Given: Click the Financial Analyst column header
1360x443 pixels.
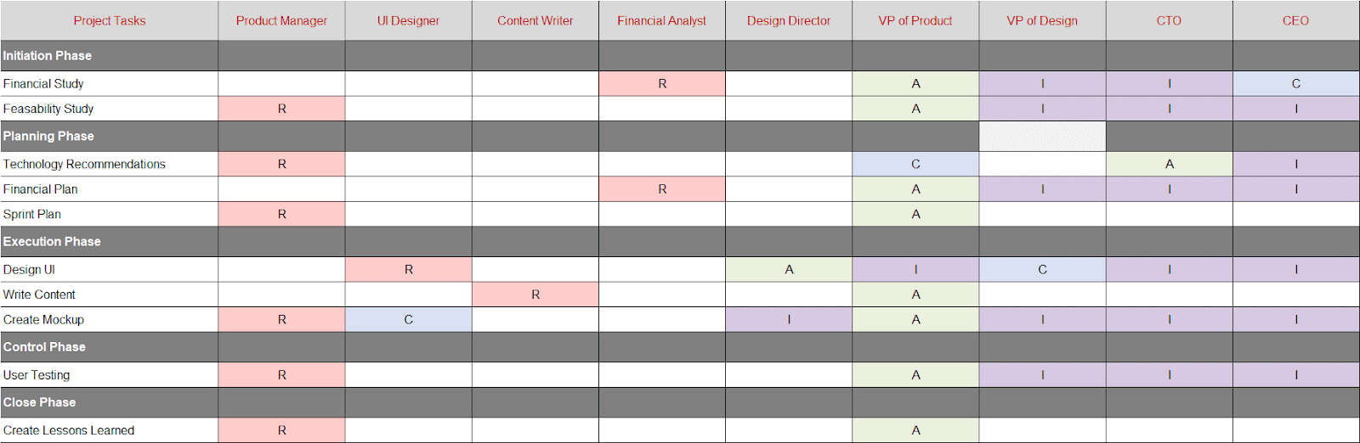Looking at the screenshot, I should (662, 20).
